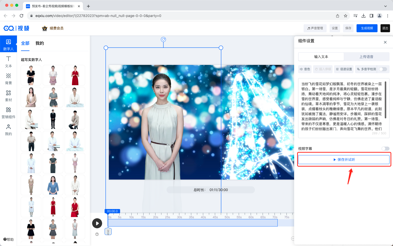Open the 音色 voice option
This screenshot has width=393, height=246.
305,69
